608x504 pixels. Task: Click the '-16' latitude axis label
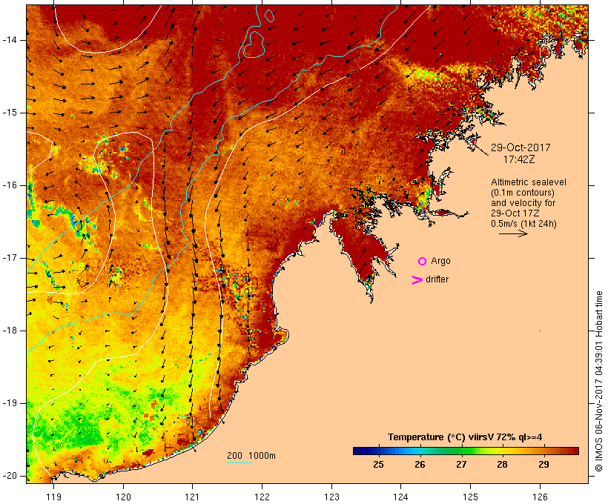(10, 185)
